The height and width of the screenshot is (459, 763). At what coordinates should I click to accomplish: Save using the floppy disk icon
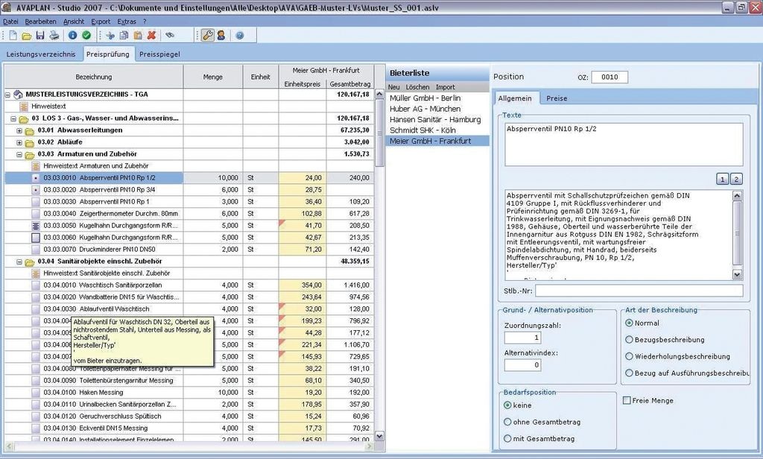[40, 35]
